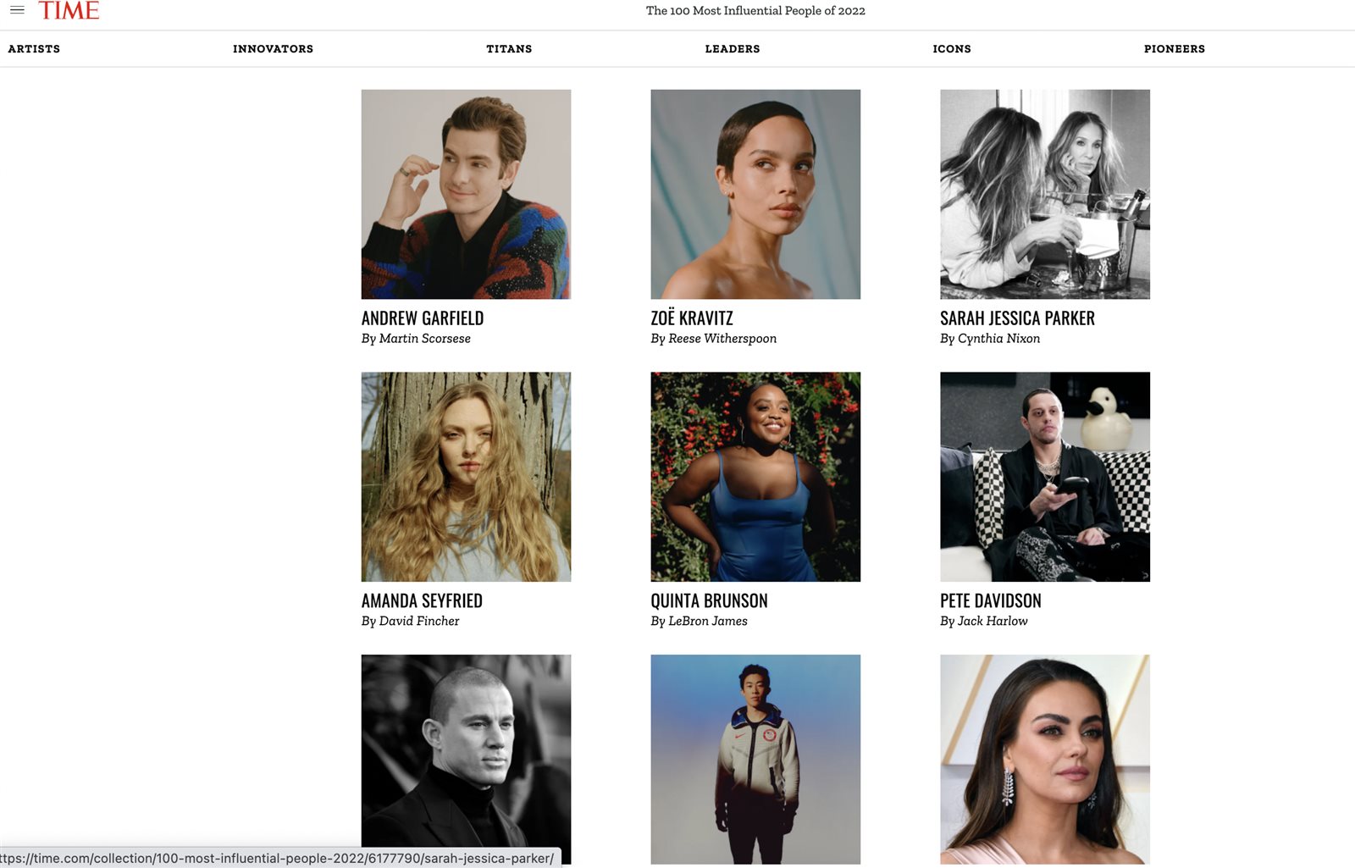Click the Pete Davidson name link

(991, 601)
